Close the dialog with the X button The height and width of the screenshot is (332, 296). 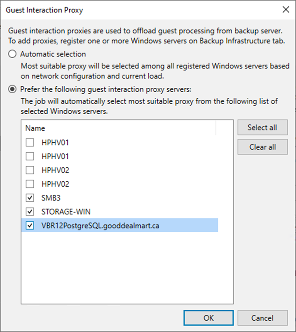[286, 10]
